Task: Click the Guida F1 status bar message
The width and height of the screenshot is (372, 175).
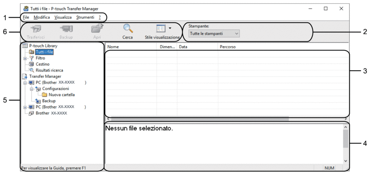Action: pyautogui.click(x=54, y=168)
